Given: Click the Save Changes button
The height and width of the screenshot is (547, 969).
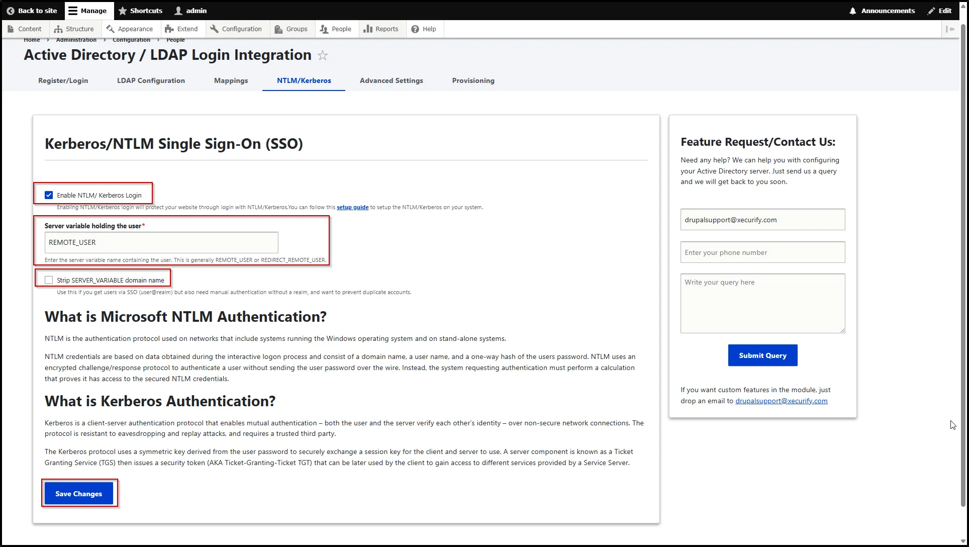Looking at the screenshot, I should (x=78, y=493).
